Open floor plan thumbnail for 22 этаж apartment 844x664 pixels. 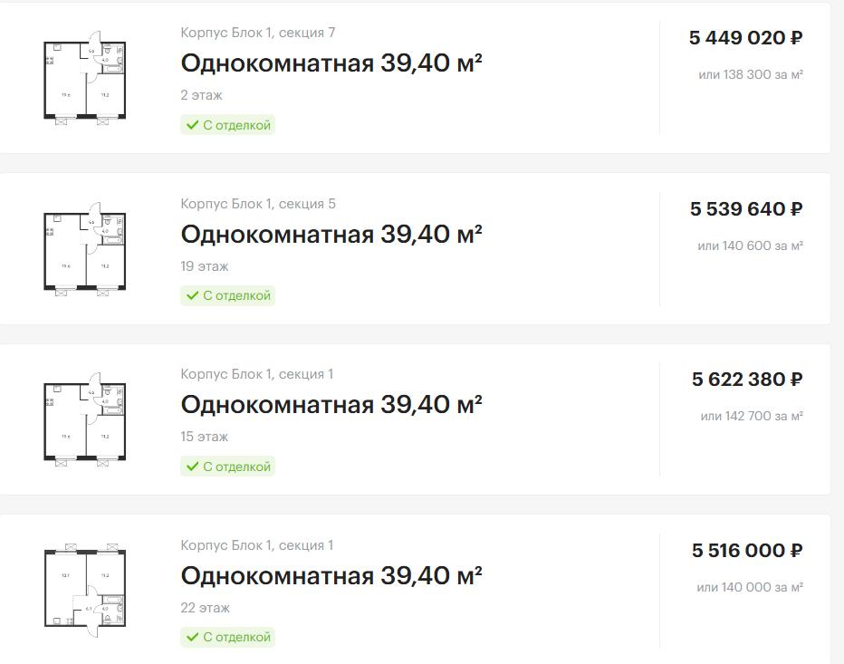click(x=84, y=591)
